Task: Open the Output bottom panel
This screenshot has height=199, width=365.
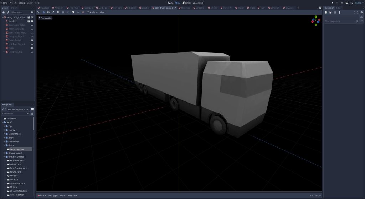Action: coord(42,196)
